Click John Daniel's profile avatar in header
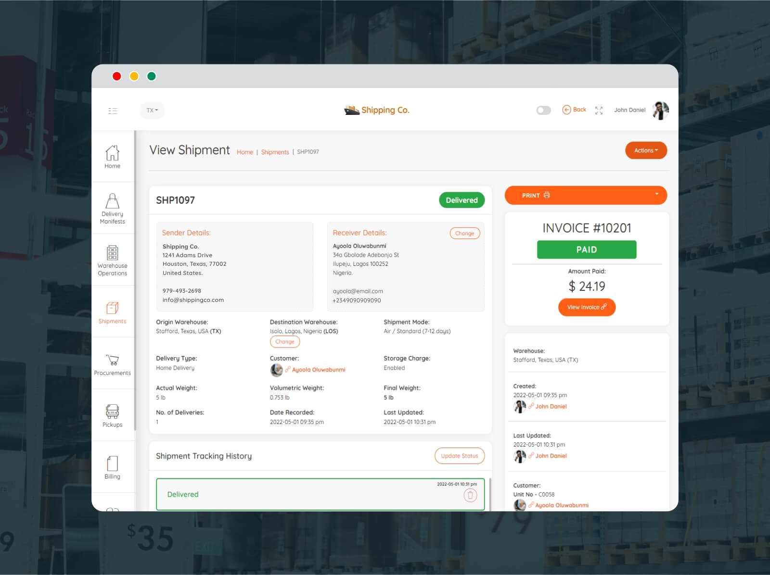This screenshot has width=770, height=575. tap(661, 111)
